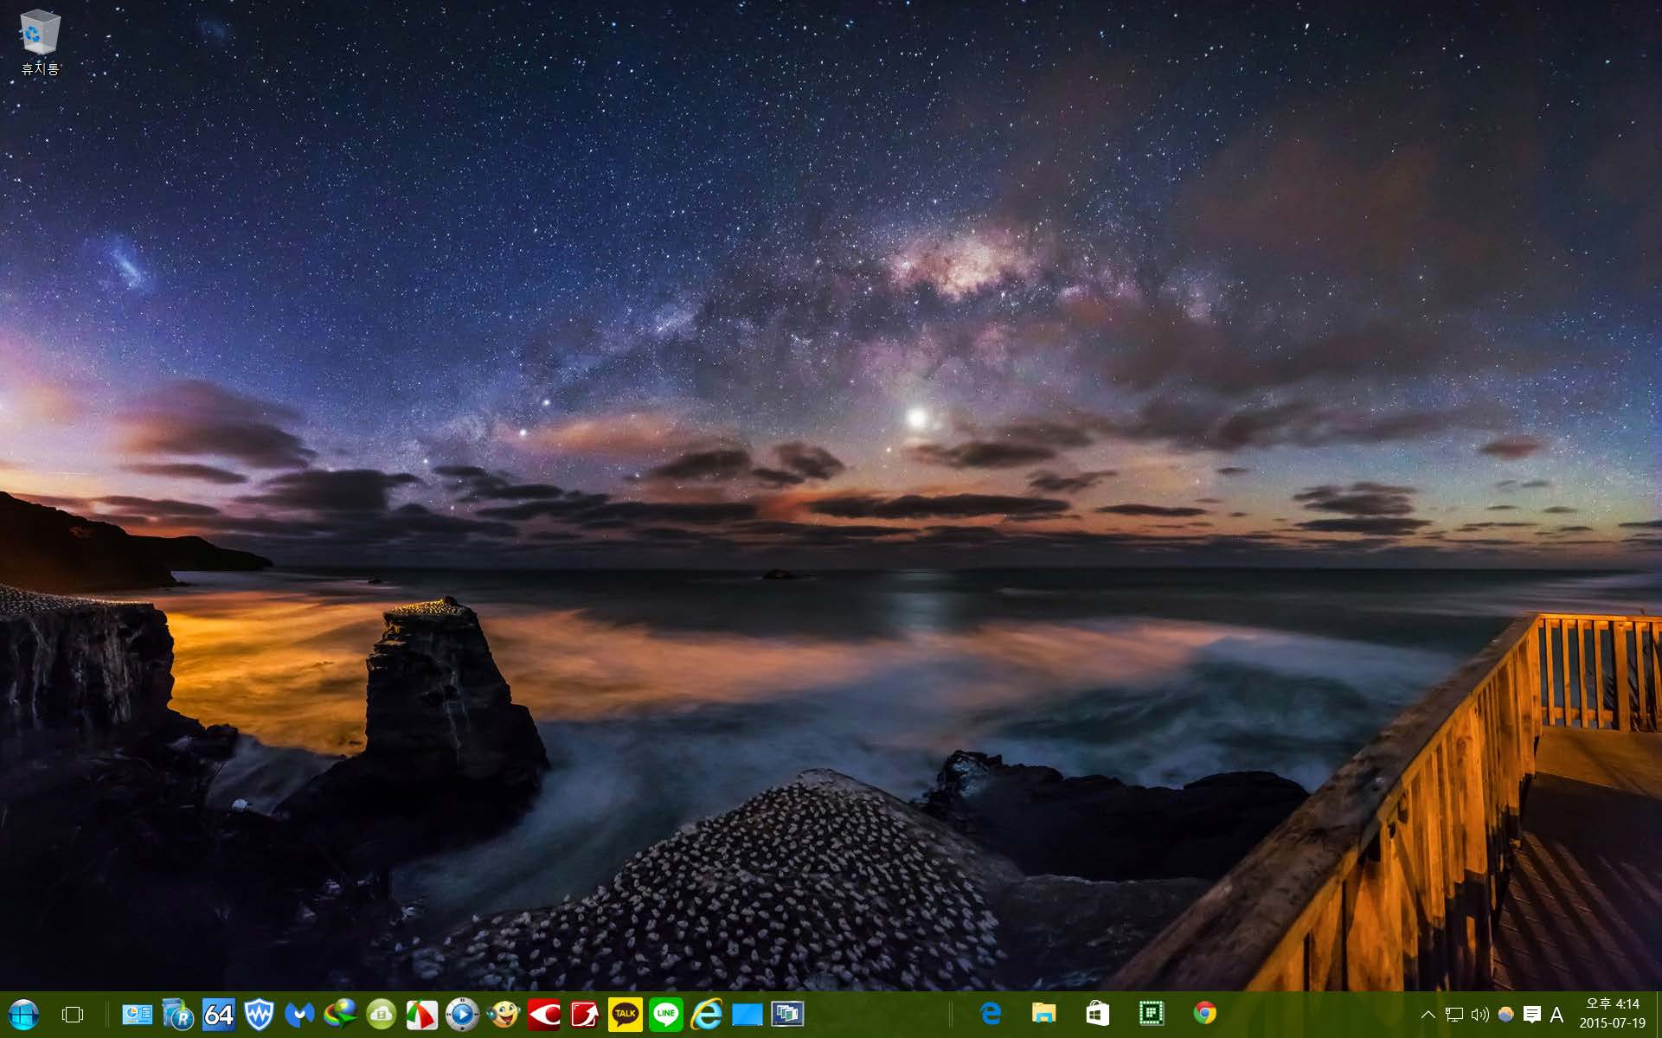This screenshot has height=1038, width=1662.
Task: Launch the Malwarebytes taskbar icon
Action: pos(299,1014)
